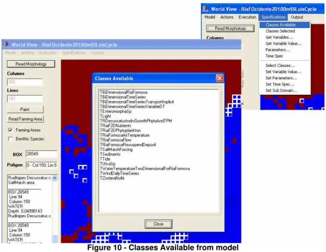Enable the Benthic Species checkbox
This screenshot has width=326, height=252.
click(x=10, y=139)
